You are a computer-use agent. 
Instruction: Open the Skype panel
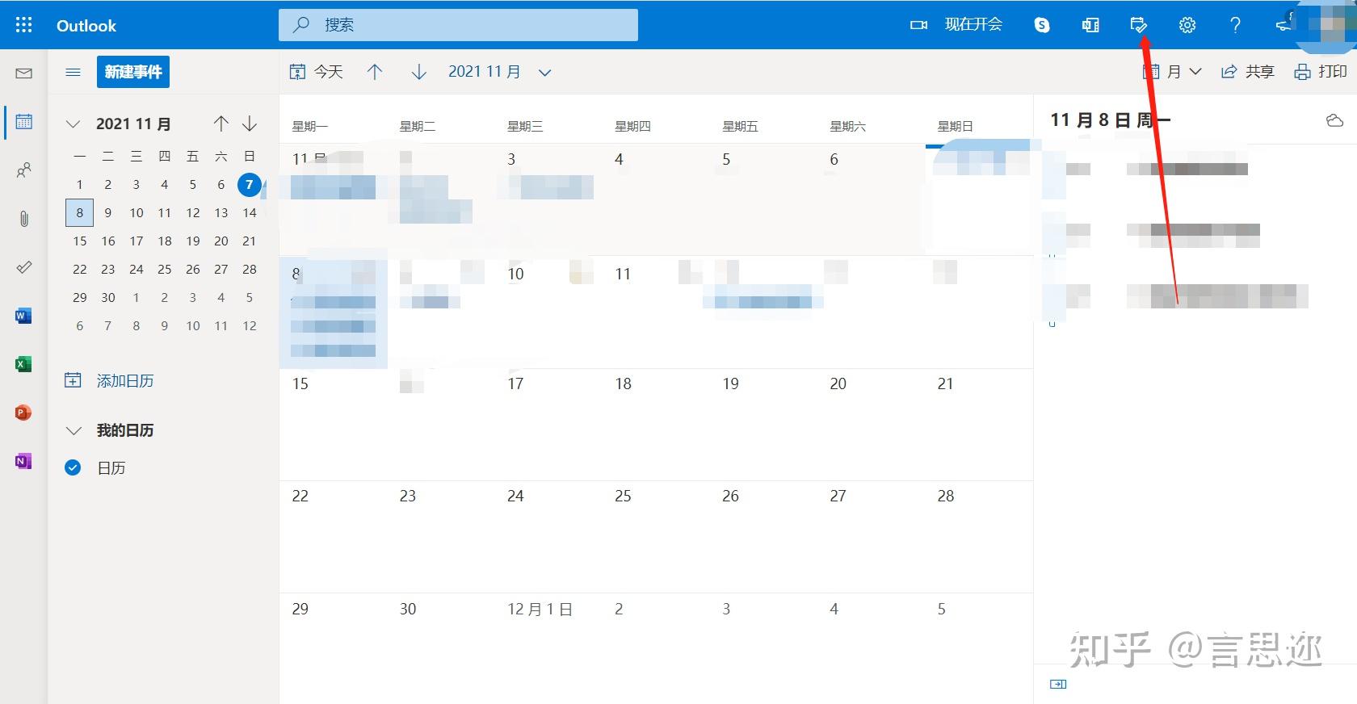tap(1042, 25)
